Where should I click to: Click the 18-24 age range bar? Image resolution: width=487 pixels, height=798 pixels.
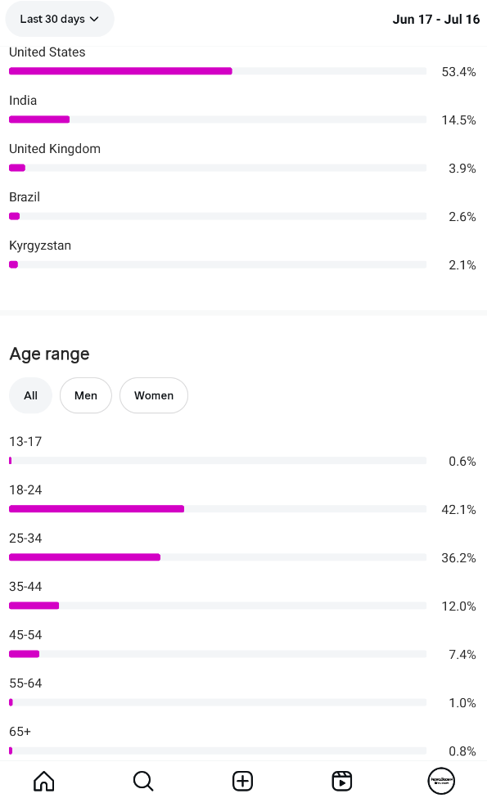217,509
